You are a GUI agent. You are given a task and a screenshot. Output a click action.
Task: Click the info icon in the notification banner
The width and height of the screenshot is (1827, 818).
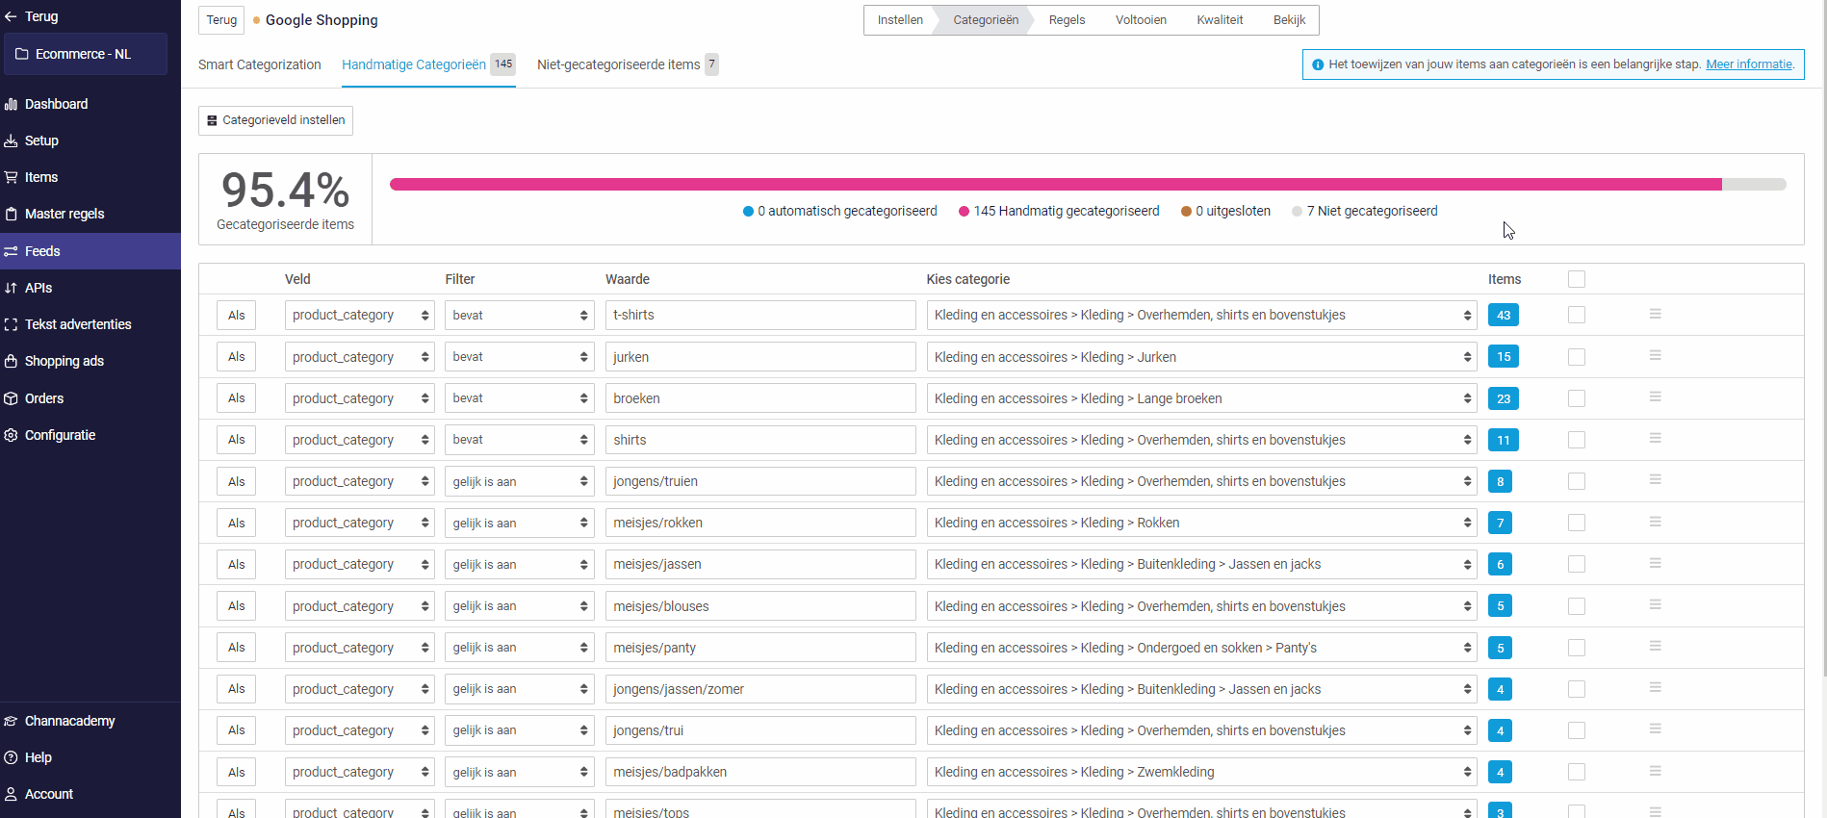point(1318,64)
